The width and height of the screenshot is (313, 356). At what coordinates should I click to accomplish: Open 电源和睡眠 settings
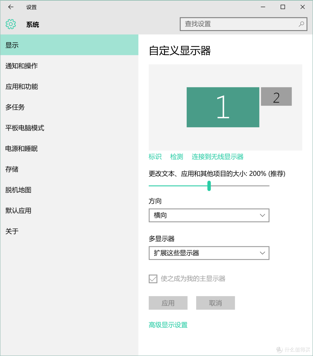coord(69,148)
